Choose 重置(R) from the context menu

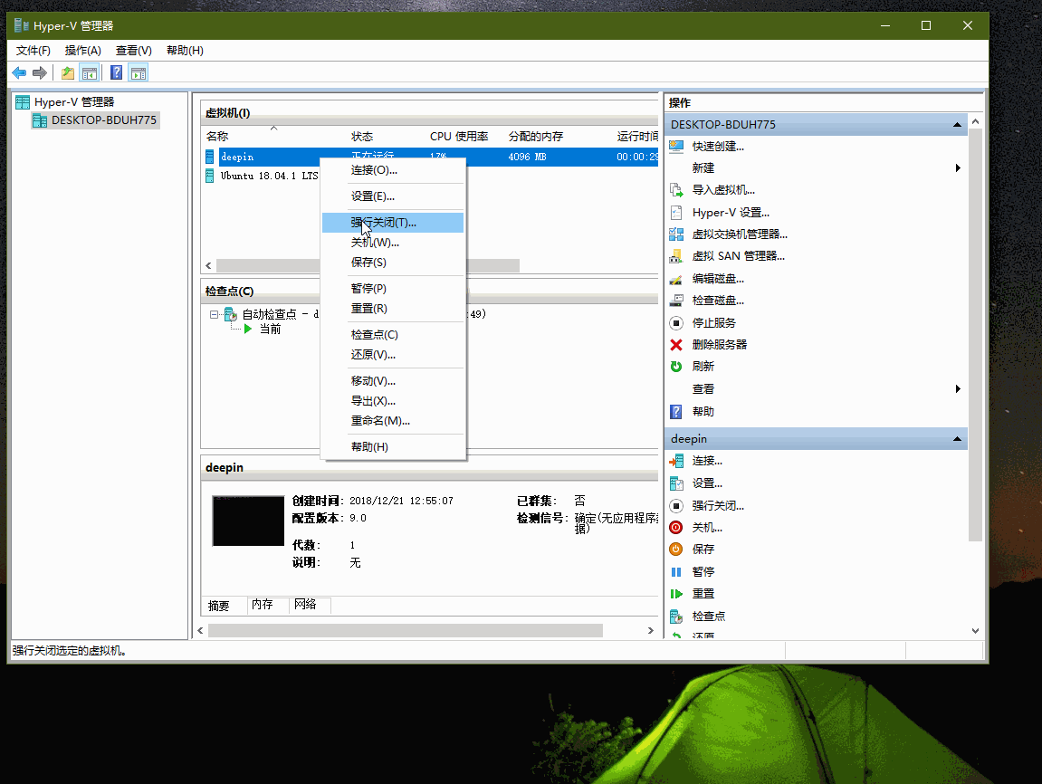pos(393,309)
